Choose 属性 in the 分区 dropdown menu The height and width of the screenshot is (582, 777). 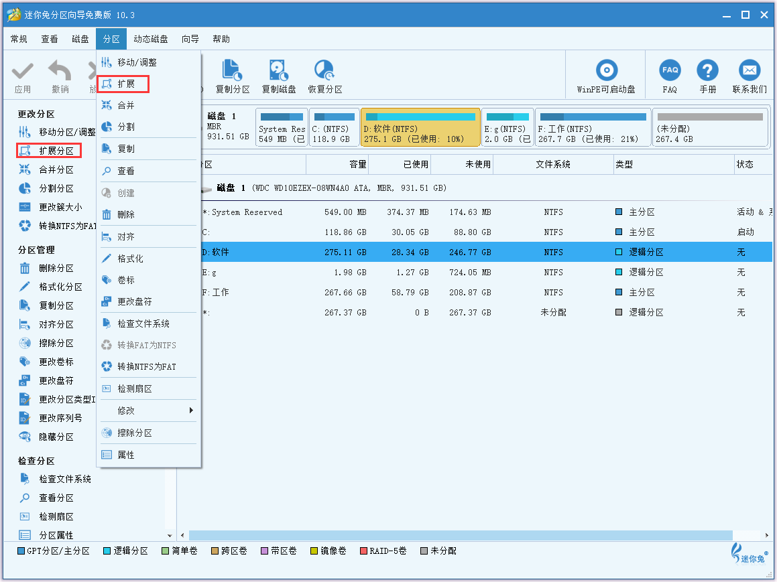coord(149,455)
